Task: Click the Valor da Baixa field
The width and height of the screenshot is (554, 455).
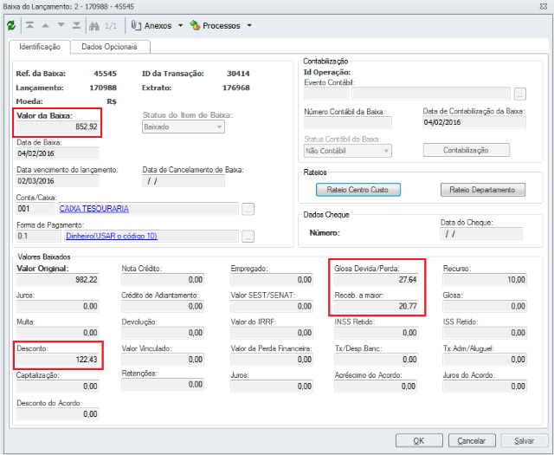Action: tap(58, 127)
